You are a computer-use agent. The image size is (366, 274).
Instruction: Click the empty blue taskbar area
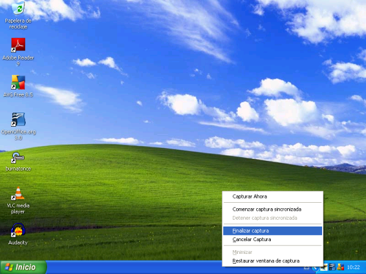coord(134,267)
